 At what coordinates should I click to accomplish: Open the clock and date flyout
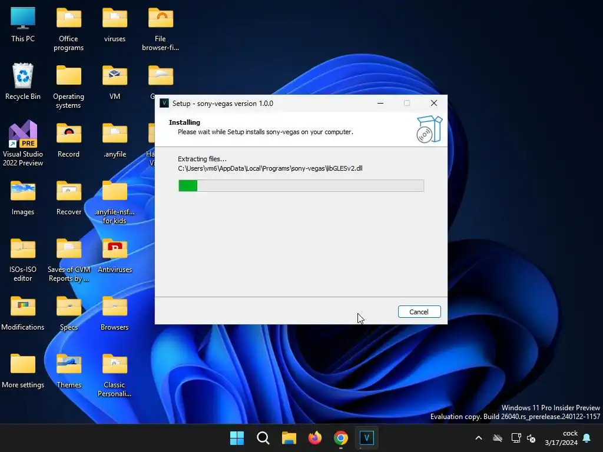click(561, 438)
